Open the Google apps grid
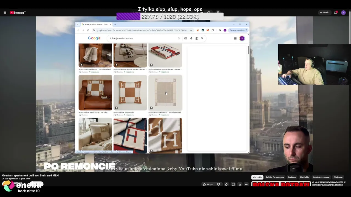 tap(235, 38)
